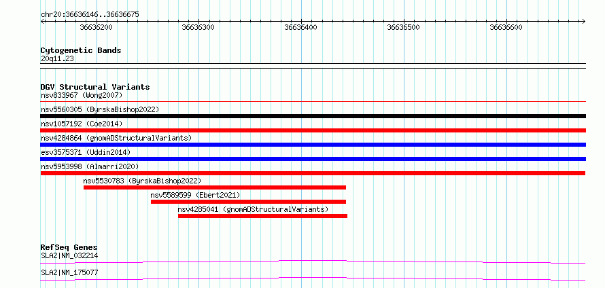Select the red nsv5530783 variant bar
Viewport: 605px width, 288px height.
(215, 187)
